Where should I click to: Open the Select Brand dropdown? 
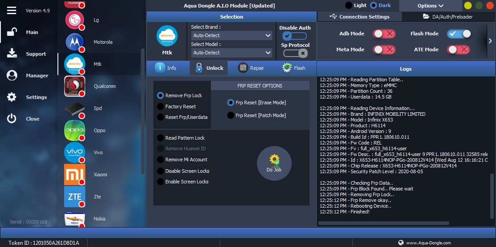pos(231,35)
